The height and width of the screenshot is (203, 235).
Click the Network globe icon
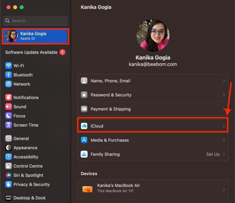[8, 84]
